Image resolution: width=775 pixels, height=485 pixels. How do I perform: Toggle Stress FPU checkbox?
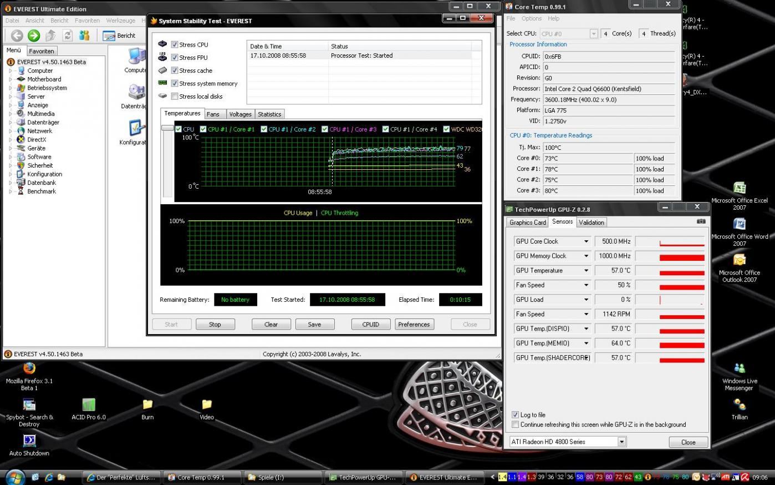click(175, 57)
